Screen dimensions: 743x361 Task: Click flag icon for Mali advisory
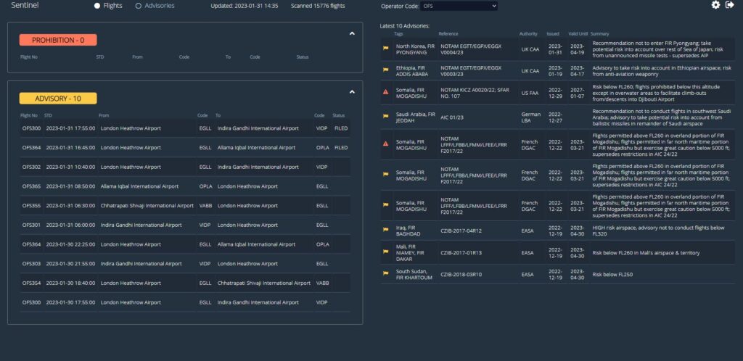[x=386, y=252]
